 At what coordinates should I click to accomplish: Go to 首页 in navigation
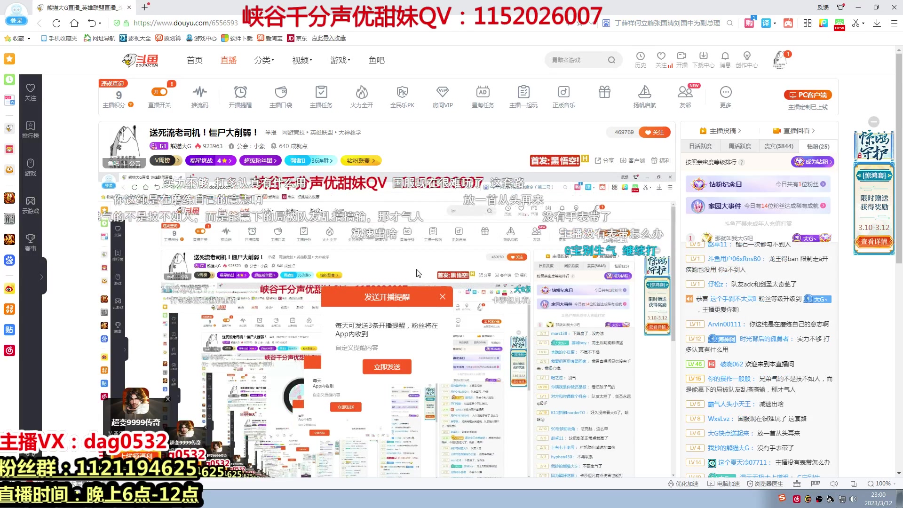[x=195, y=60]
